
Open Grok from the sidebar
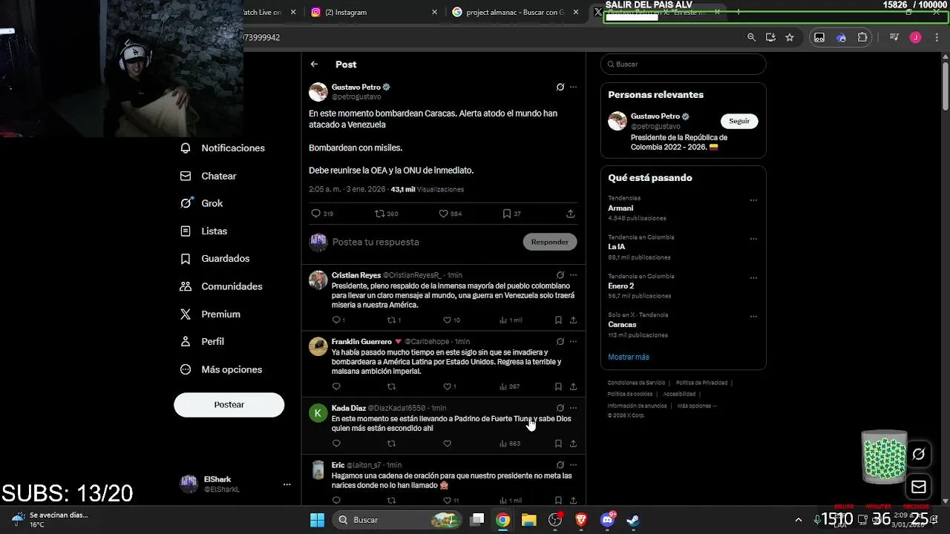click(201, 203)
